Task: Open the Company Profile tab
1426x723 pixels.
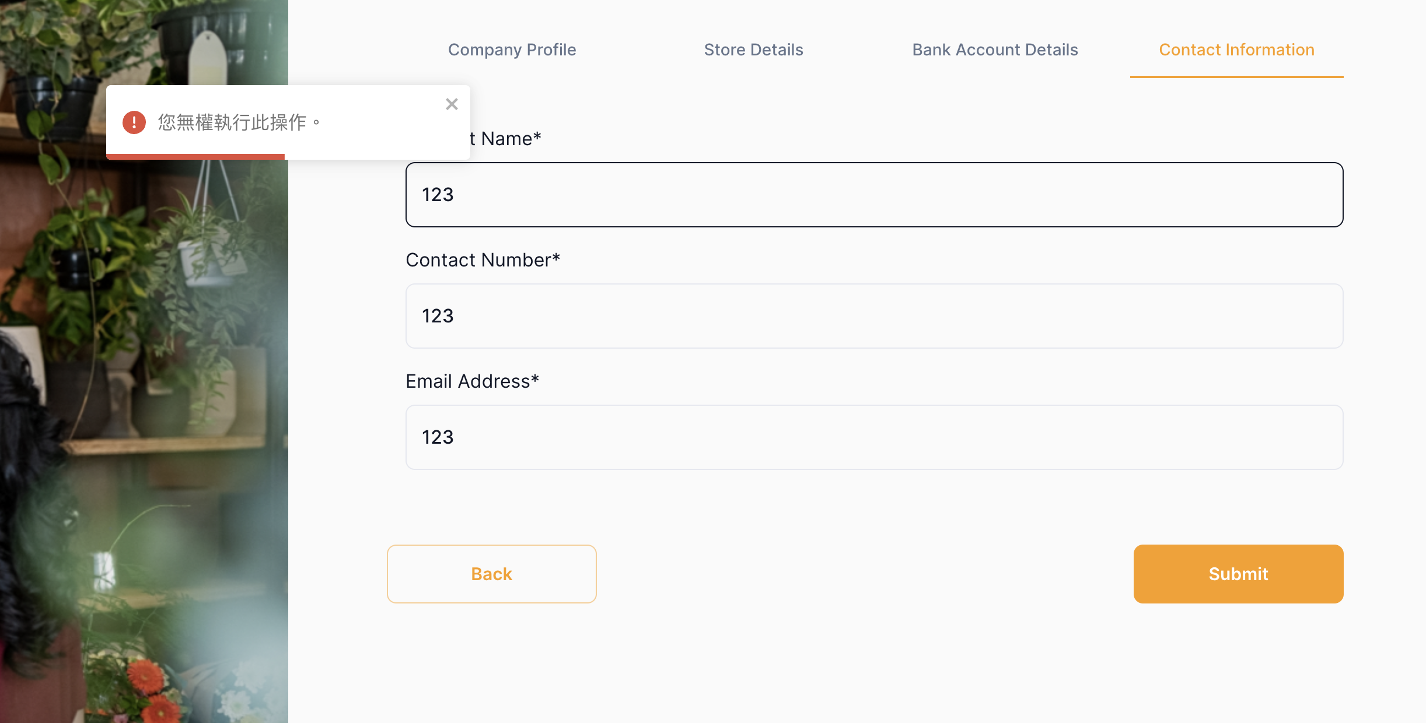Action: 512,50
